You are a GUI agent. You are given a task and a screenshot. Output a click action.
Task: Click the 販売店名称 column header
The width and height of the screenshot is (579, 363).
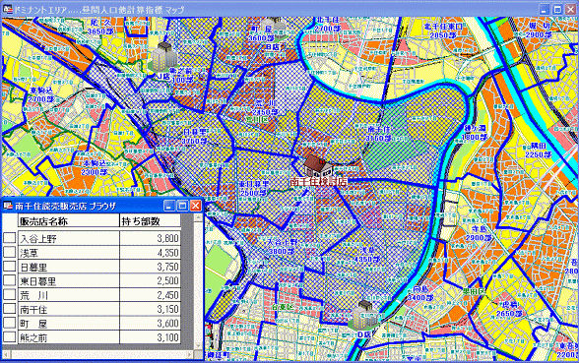(x=68, y=220)
